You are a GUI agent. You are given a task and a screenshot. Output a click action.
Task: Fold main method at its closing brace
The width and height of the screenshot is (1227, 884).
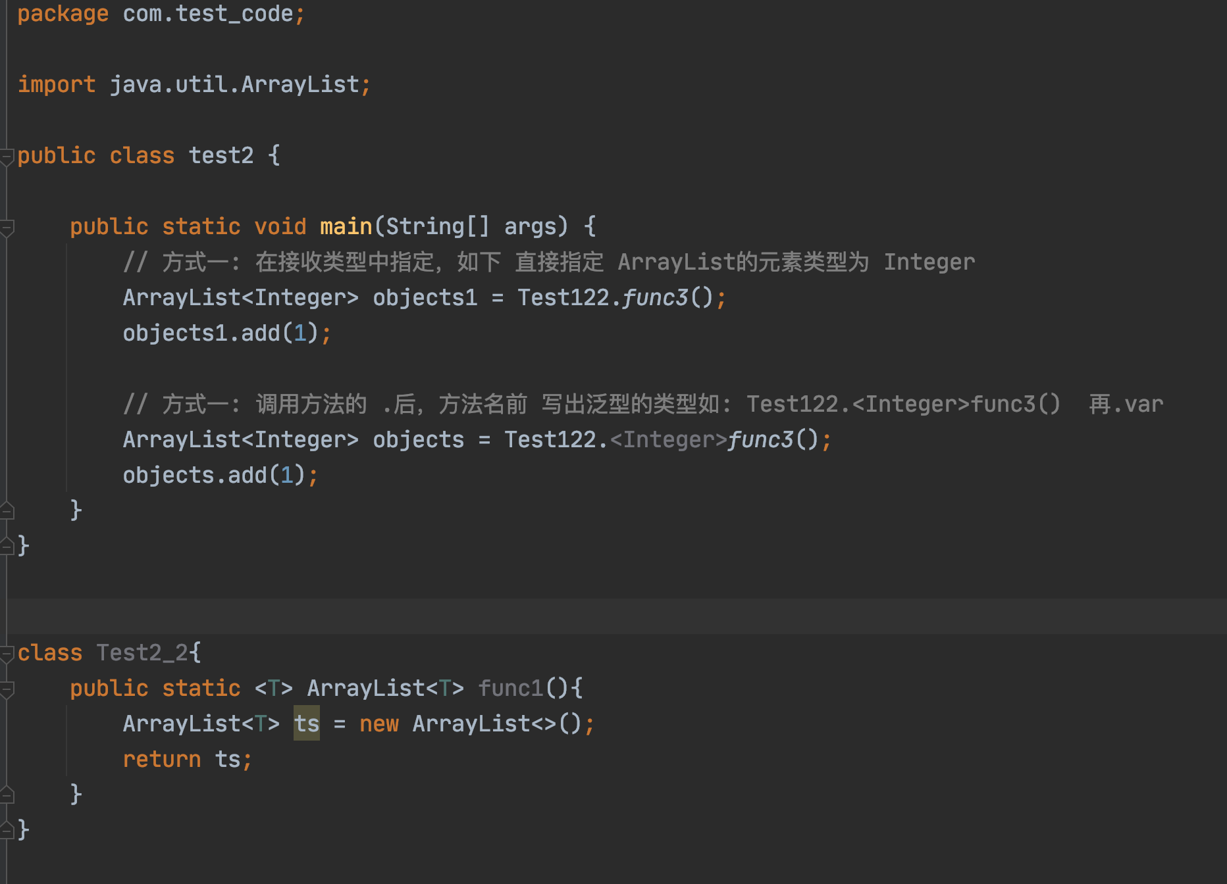(7, 510)
